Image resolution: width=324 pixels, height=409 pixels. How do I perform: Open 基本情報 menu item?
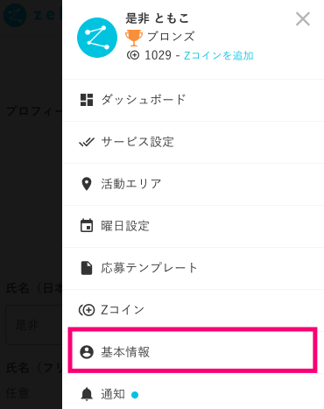pyautogui.click(x=193, y=350)
